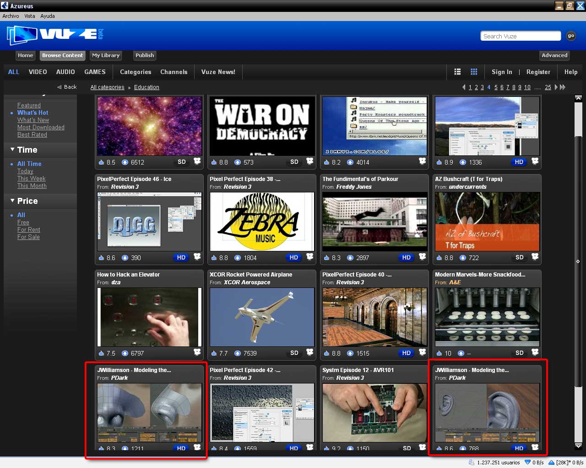Click the Sign In link

tap(502, 72)
